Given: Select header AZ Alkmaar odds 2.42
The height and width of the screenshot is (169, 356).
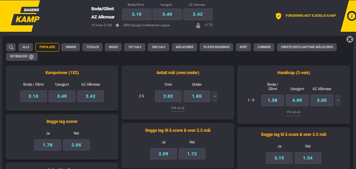Looking at the screenshot, I should pos(198,14).
